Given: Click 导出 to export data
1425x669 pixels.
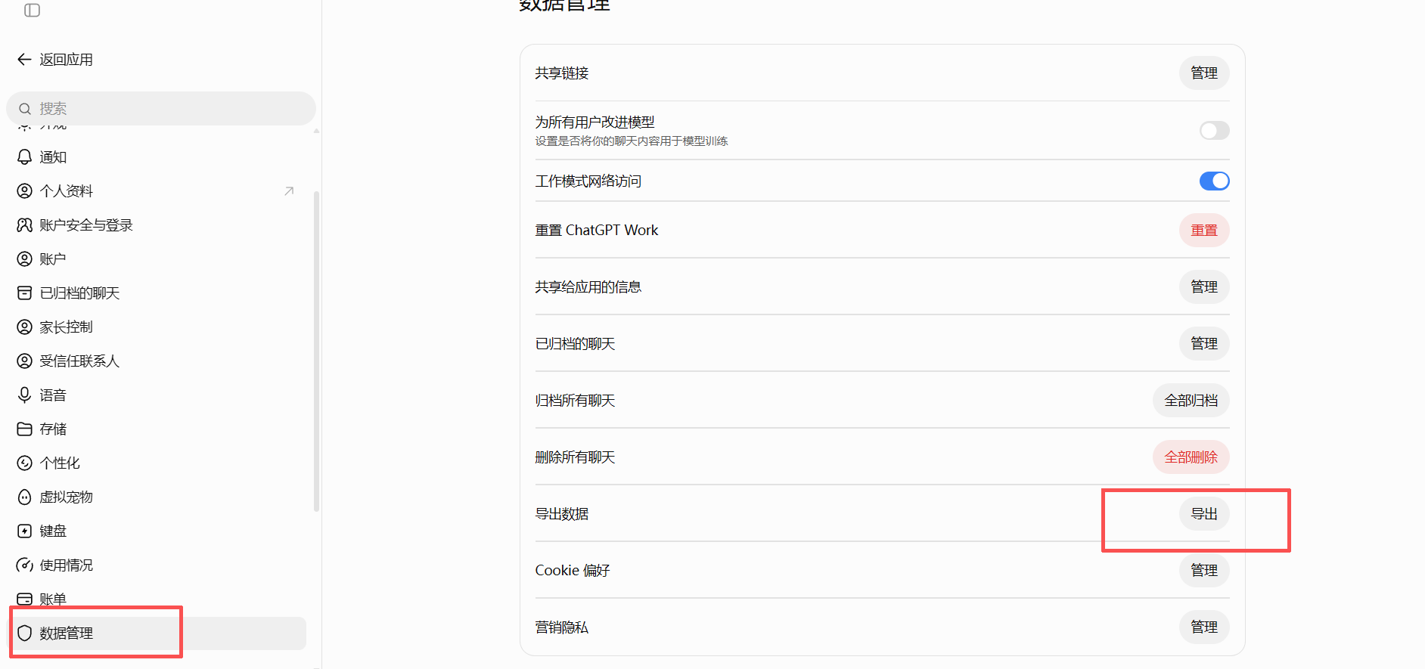Looking at the screenshot, I should click(1204, 514).
